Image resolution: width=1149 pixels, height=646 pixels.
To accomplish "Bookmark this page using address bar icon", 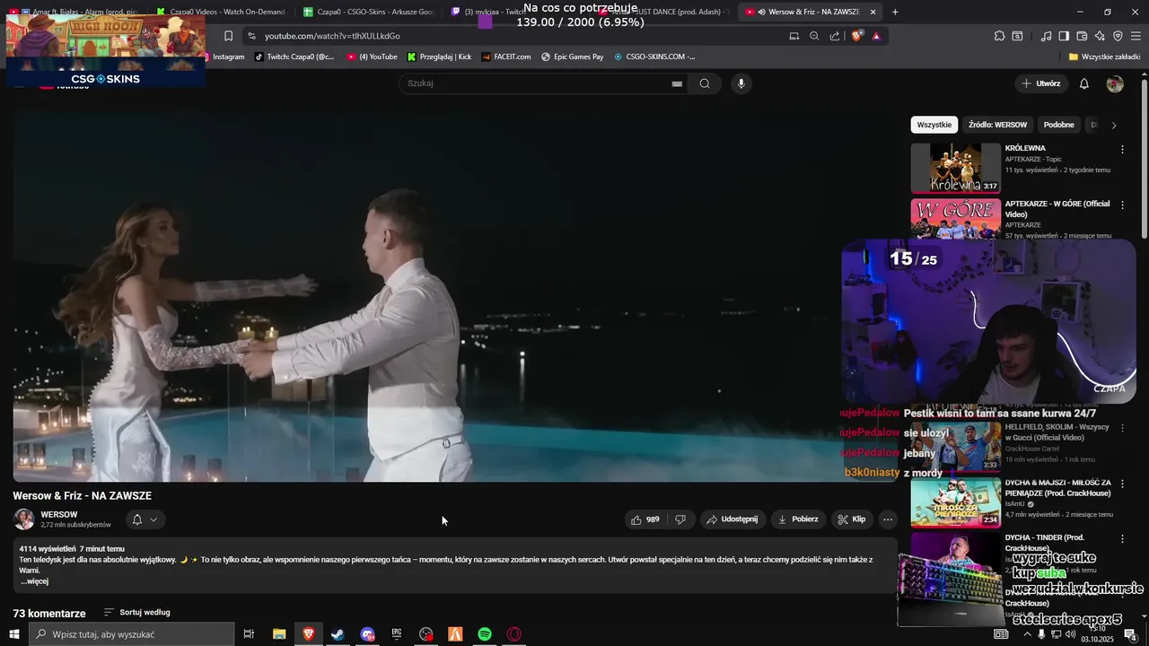I will click(x=228, y=36).
